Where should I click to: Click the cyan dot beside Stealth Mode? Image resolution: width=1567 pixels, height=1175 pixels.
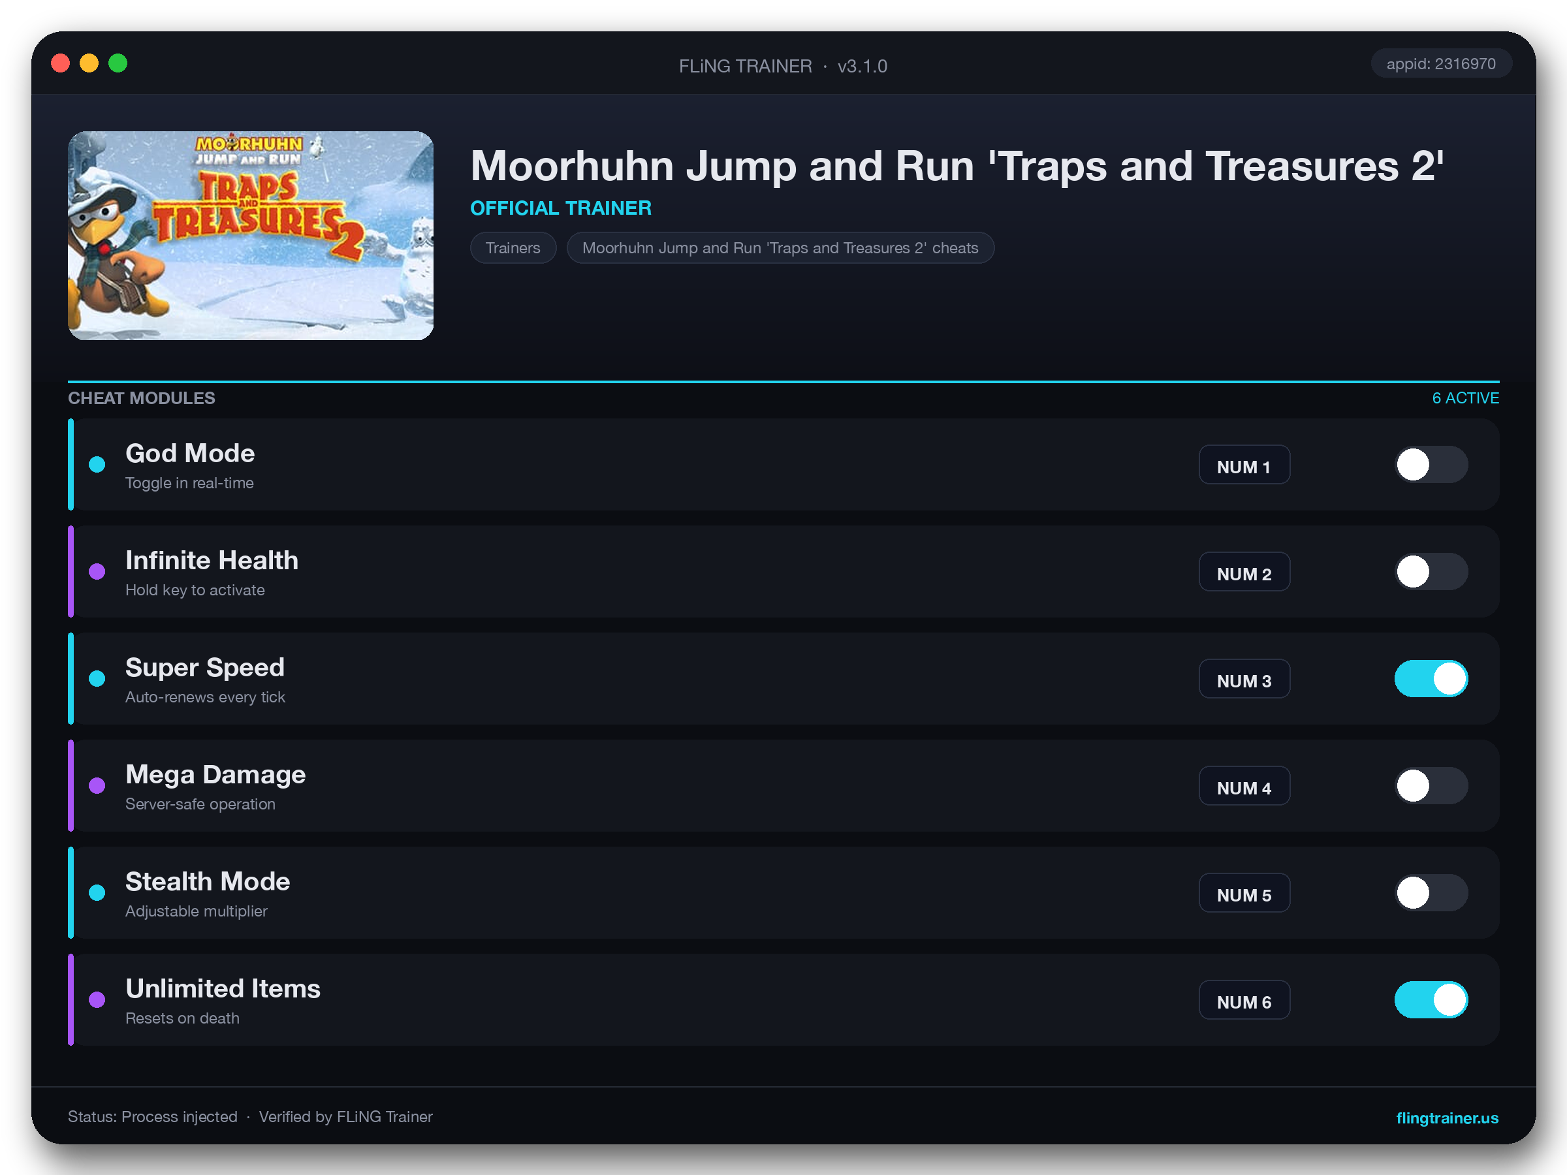tap(97, 892)
